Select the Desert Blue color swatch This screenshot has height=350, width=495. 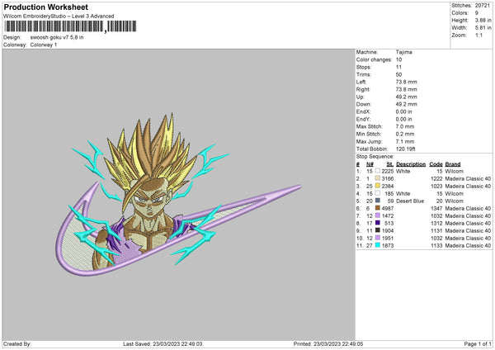click(378, 201)
